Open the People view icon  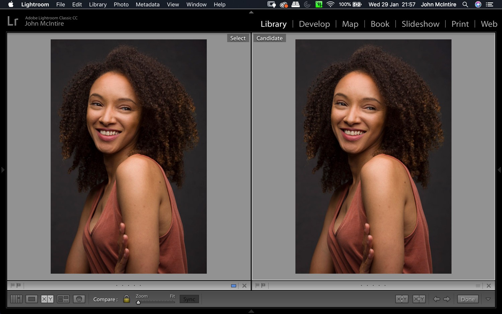point(79,299)
